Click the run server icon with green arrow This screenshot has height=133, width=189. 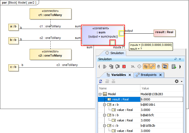coord(174,66)
